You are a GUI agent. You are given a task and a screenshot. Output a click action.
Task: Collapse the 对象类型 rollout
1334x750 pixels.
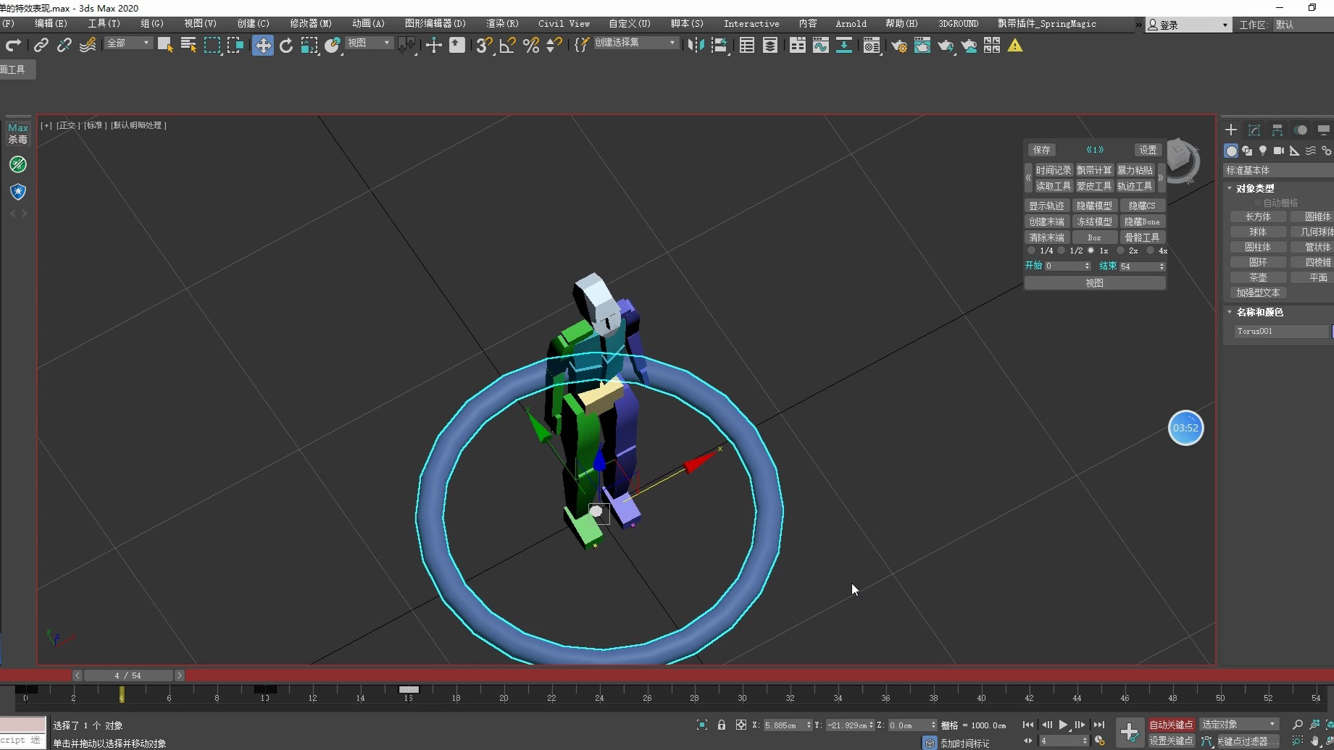tap(1255, 188)
